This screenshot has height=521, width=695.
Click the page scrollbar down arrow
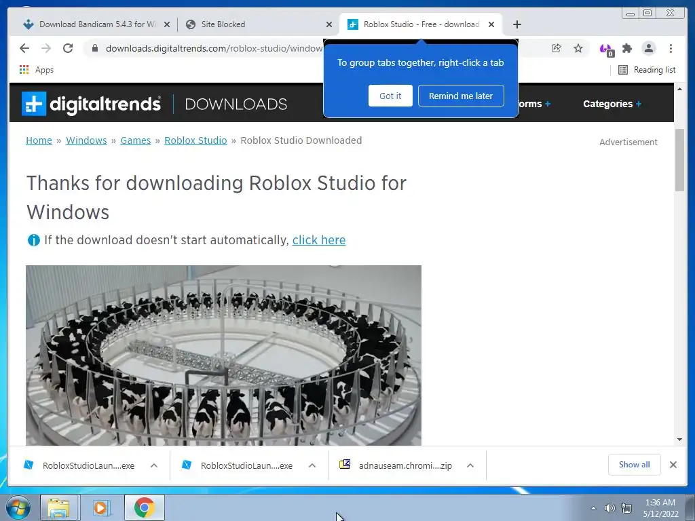coord(679,440)
